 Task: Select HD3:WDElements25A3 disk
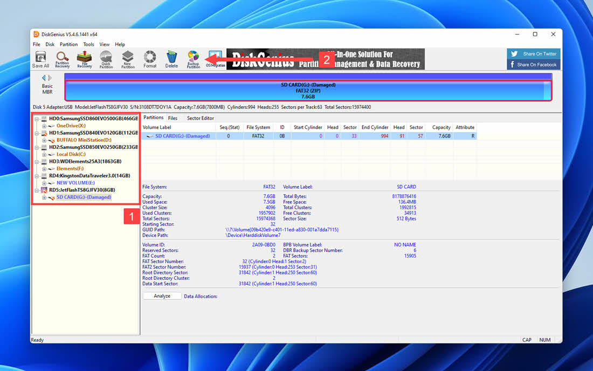coord(85,161)
